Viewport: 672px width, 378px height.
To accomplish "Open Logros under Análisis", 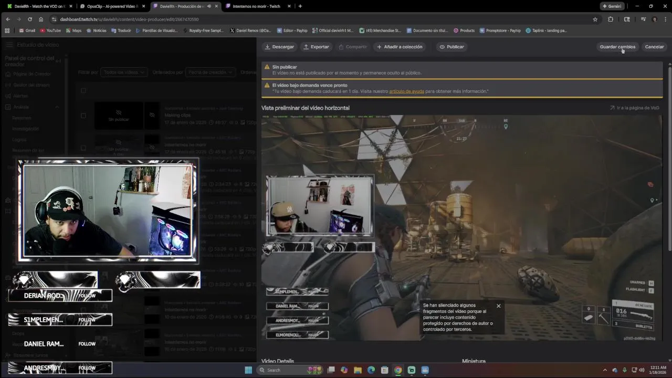I will point(19,140).
